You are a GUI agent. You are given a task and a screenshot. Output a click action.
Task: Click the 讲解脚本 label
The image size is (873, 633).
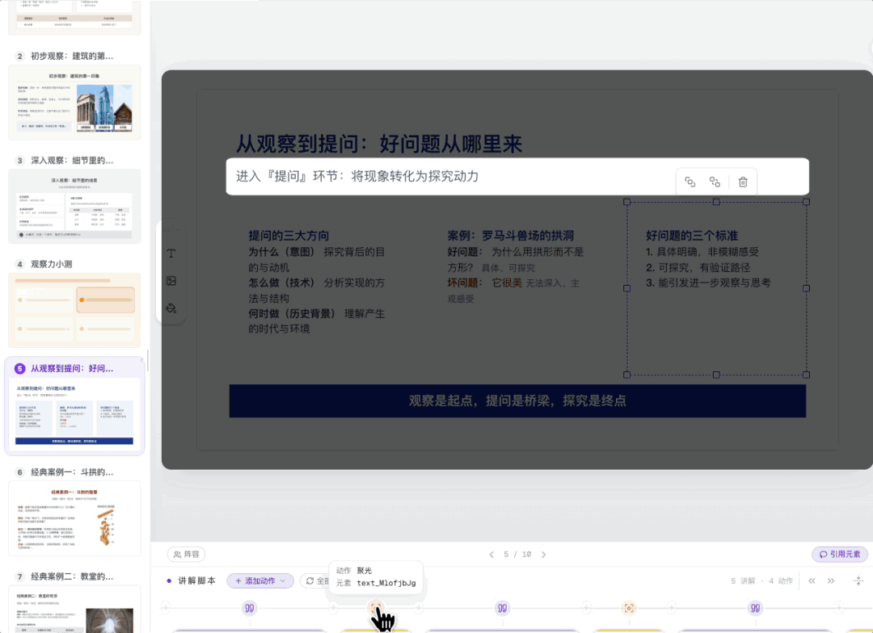196,581
